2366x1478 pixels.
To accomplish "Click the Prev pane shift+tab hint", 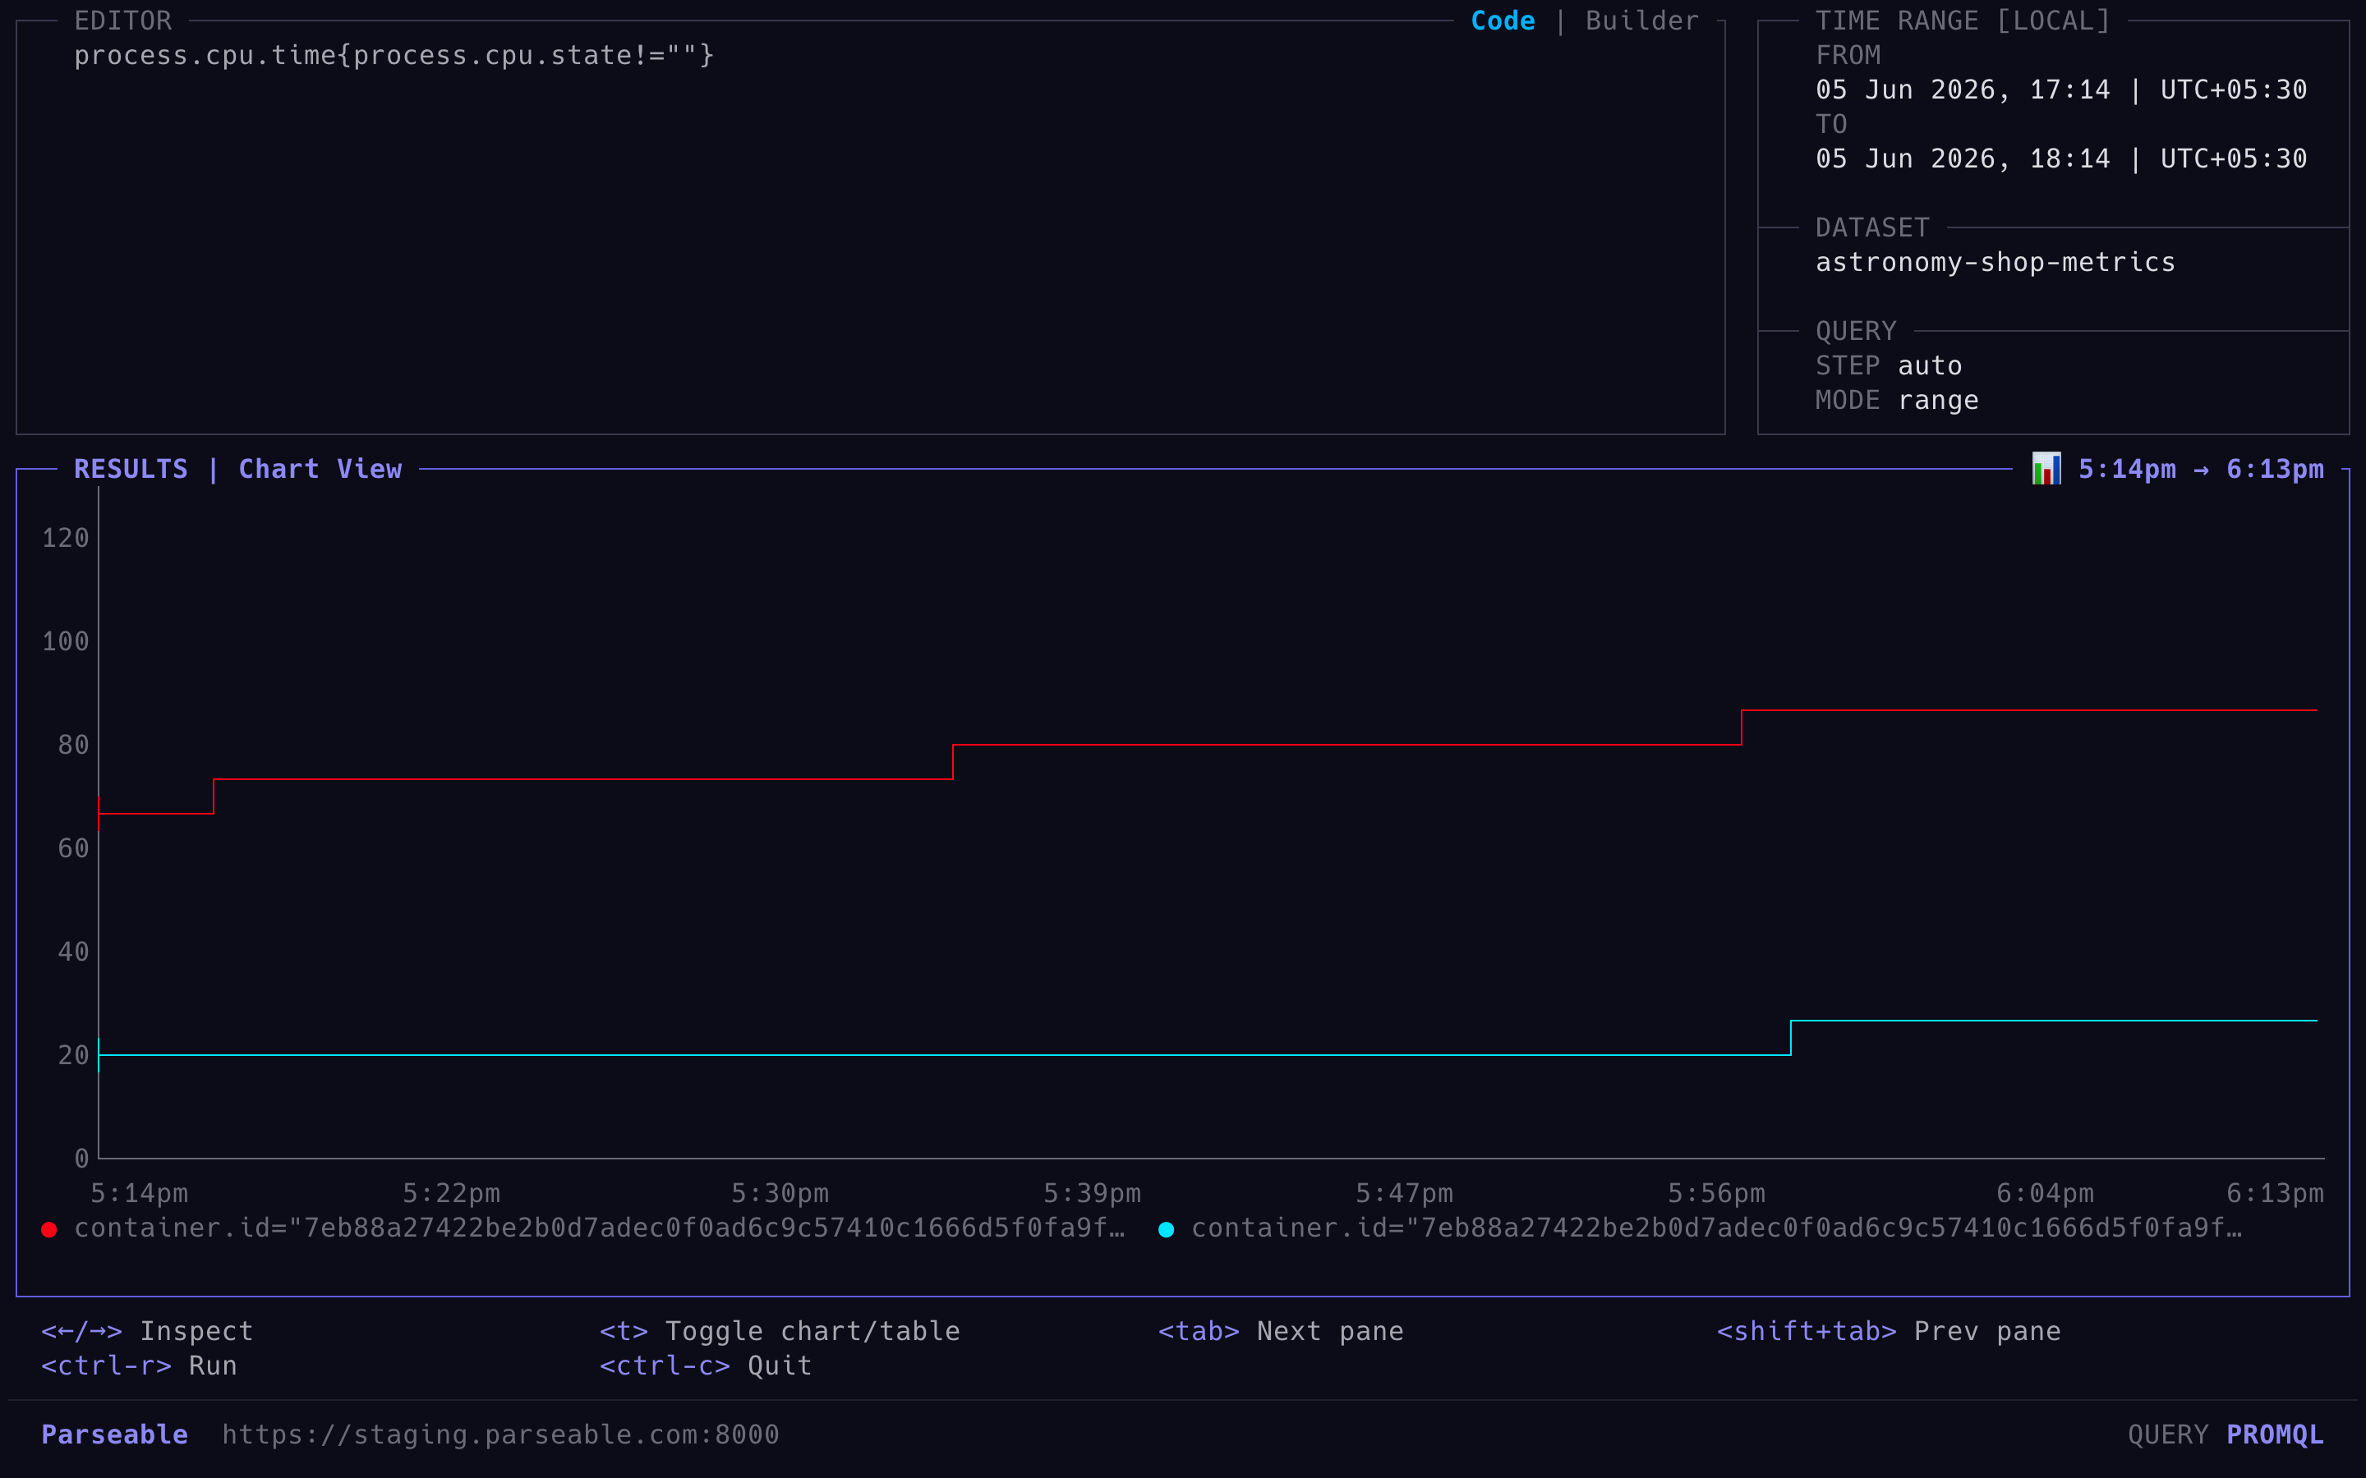I will pyautogui.click(x=1889, y=1331).
